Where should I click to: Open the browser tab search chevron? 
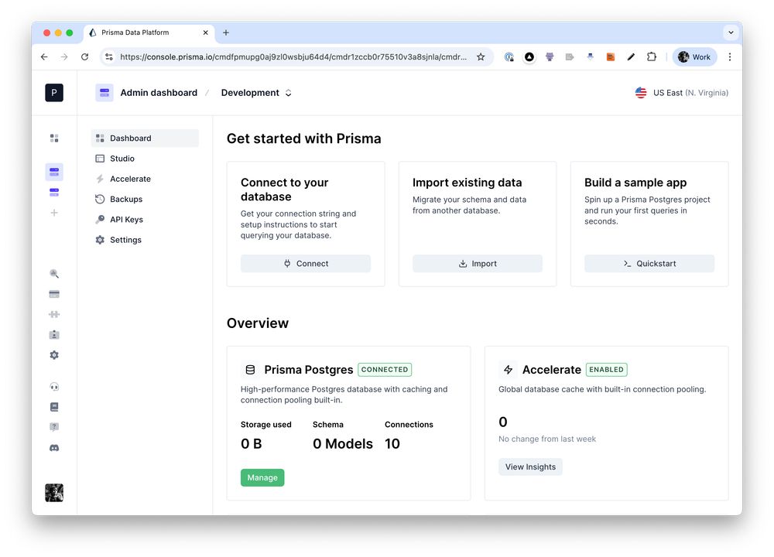731,32
